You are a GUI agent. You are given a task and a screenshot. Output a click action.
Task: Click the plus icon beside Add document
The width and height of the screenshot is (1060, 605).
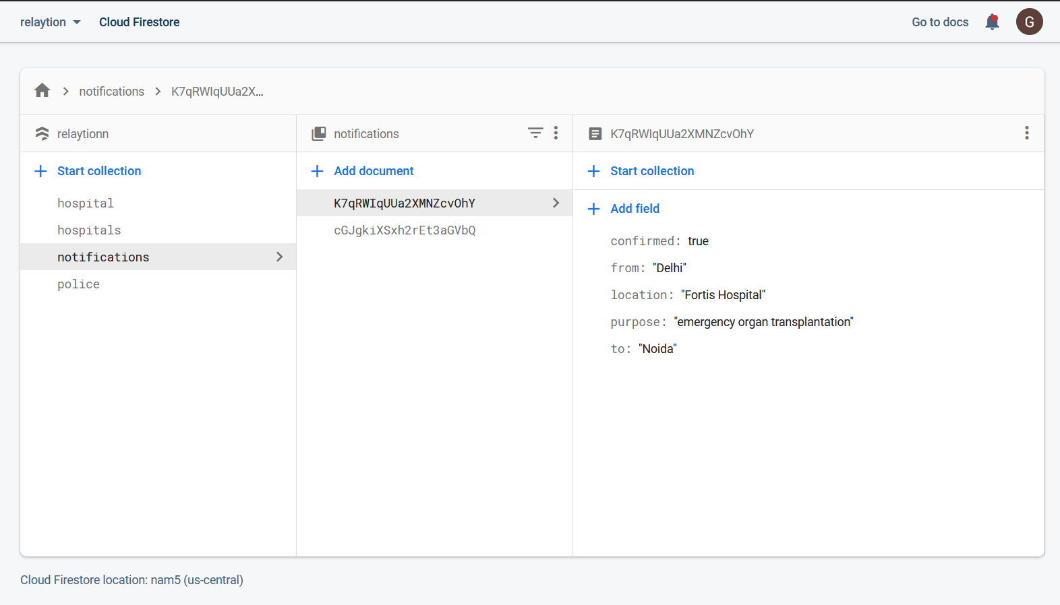pos(317,171)
